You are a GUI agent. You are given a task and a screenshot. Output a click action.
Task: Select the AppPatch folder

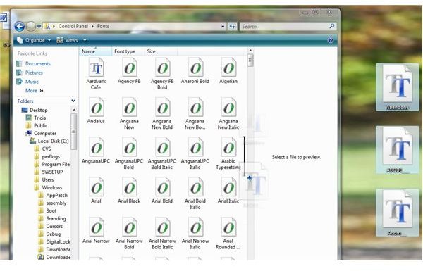coord(53,195)
